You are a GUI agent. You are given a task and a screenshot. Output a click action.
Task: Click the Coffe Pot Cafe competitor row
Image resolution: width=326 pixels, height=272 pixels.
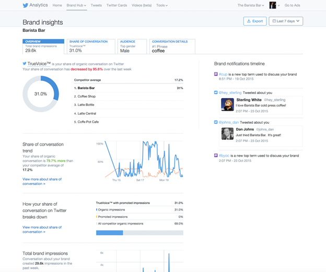coord(129,122)
